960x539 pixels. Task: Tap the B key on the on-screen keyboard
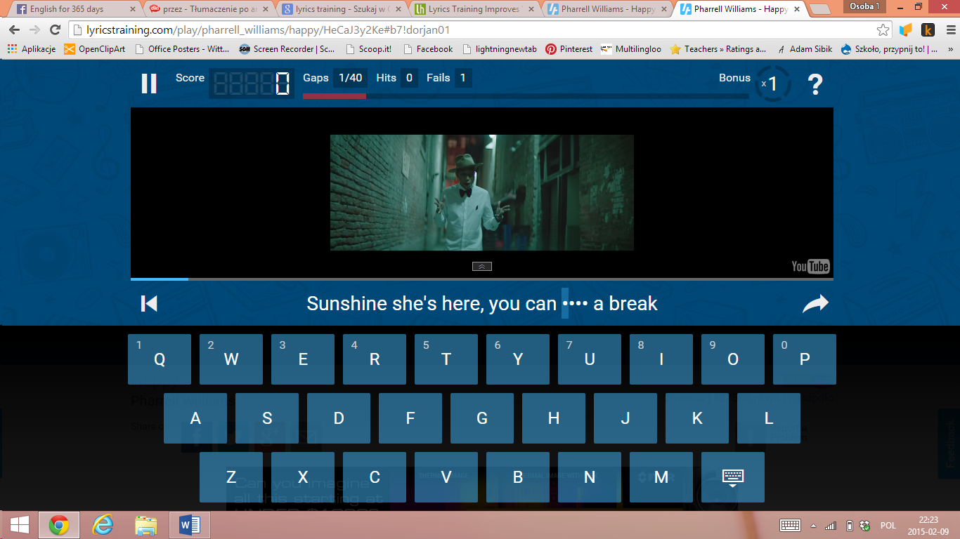(x=518, y=477)
